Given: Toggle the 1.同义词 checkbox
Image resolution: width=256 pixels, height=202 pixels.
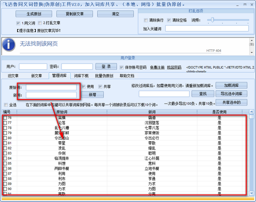Looking at the screenshot, I should point(18,23).
